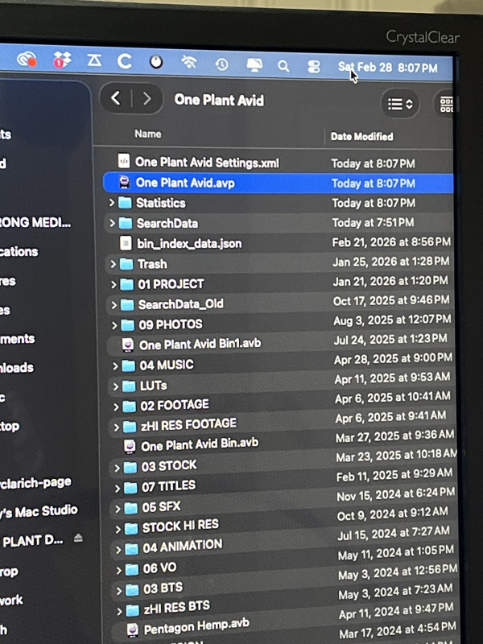Open Spotlight search magnifying glass
This screenshot has width=483, height=644.
[283, 66]
